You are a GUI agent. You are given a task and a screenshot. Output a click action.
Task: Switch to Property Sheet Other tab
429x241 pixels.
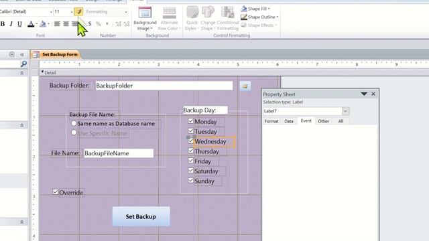click(x=323, y=121)
